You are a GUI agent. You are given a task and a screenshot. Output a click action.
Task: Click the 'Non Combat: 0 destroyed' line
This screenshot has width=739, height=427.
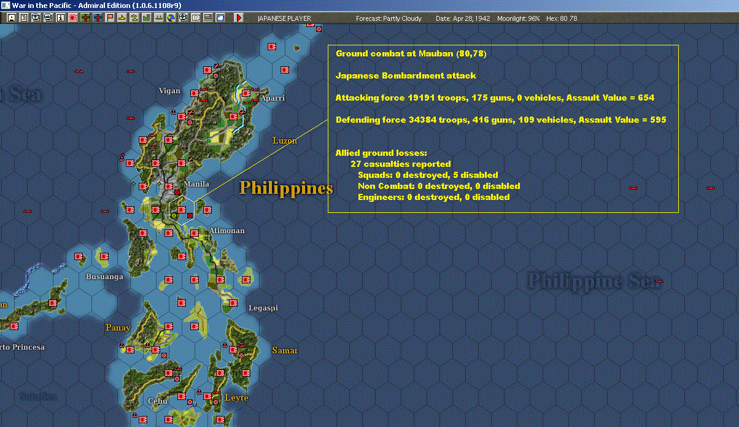click(439, 186)
